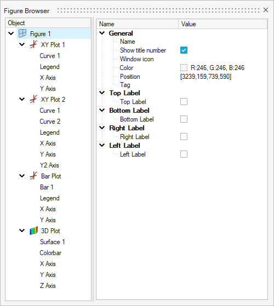Click the Figure 1 window icon
Screen dimensions: 274x306
tap(22, 33)
